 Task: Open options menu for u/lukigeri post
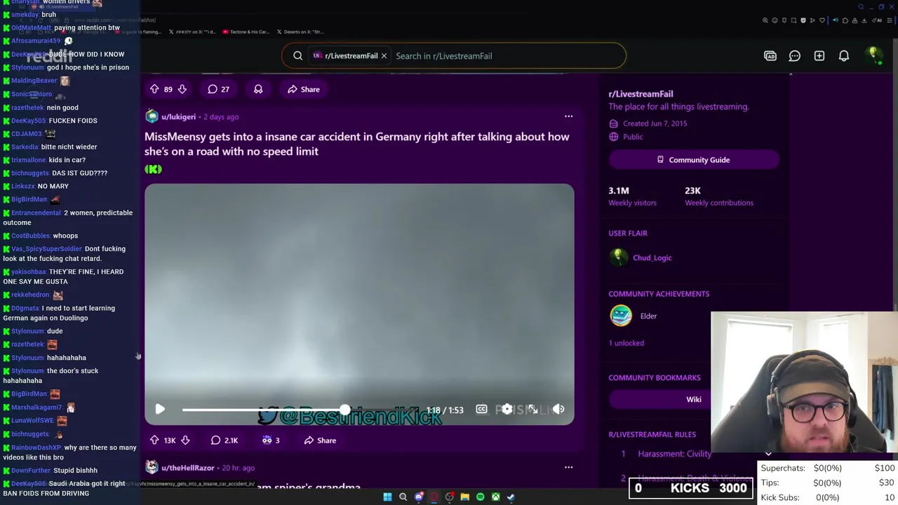coord(569,116)
